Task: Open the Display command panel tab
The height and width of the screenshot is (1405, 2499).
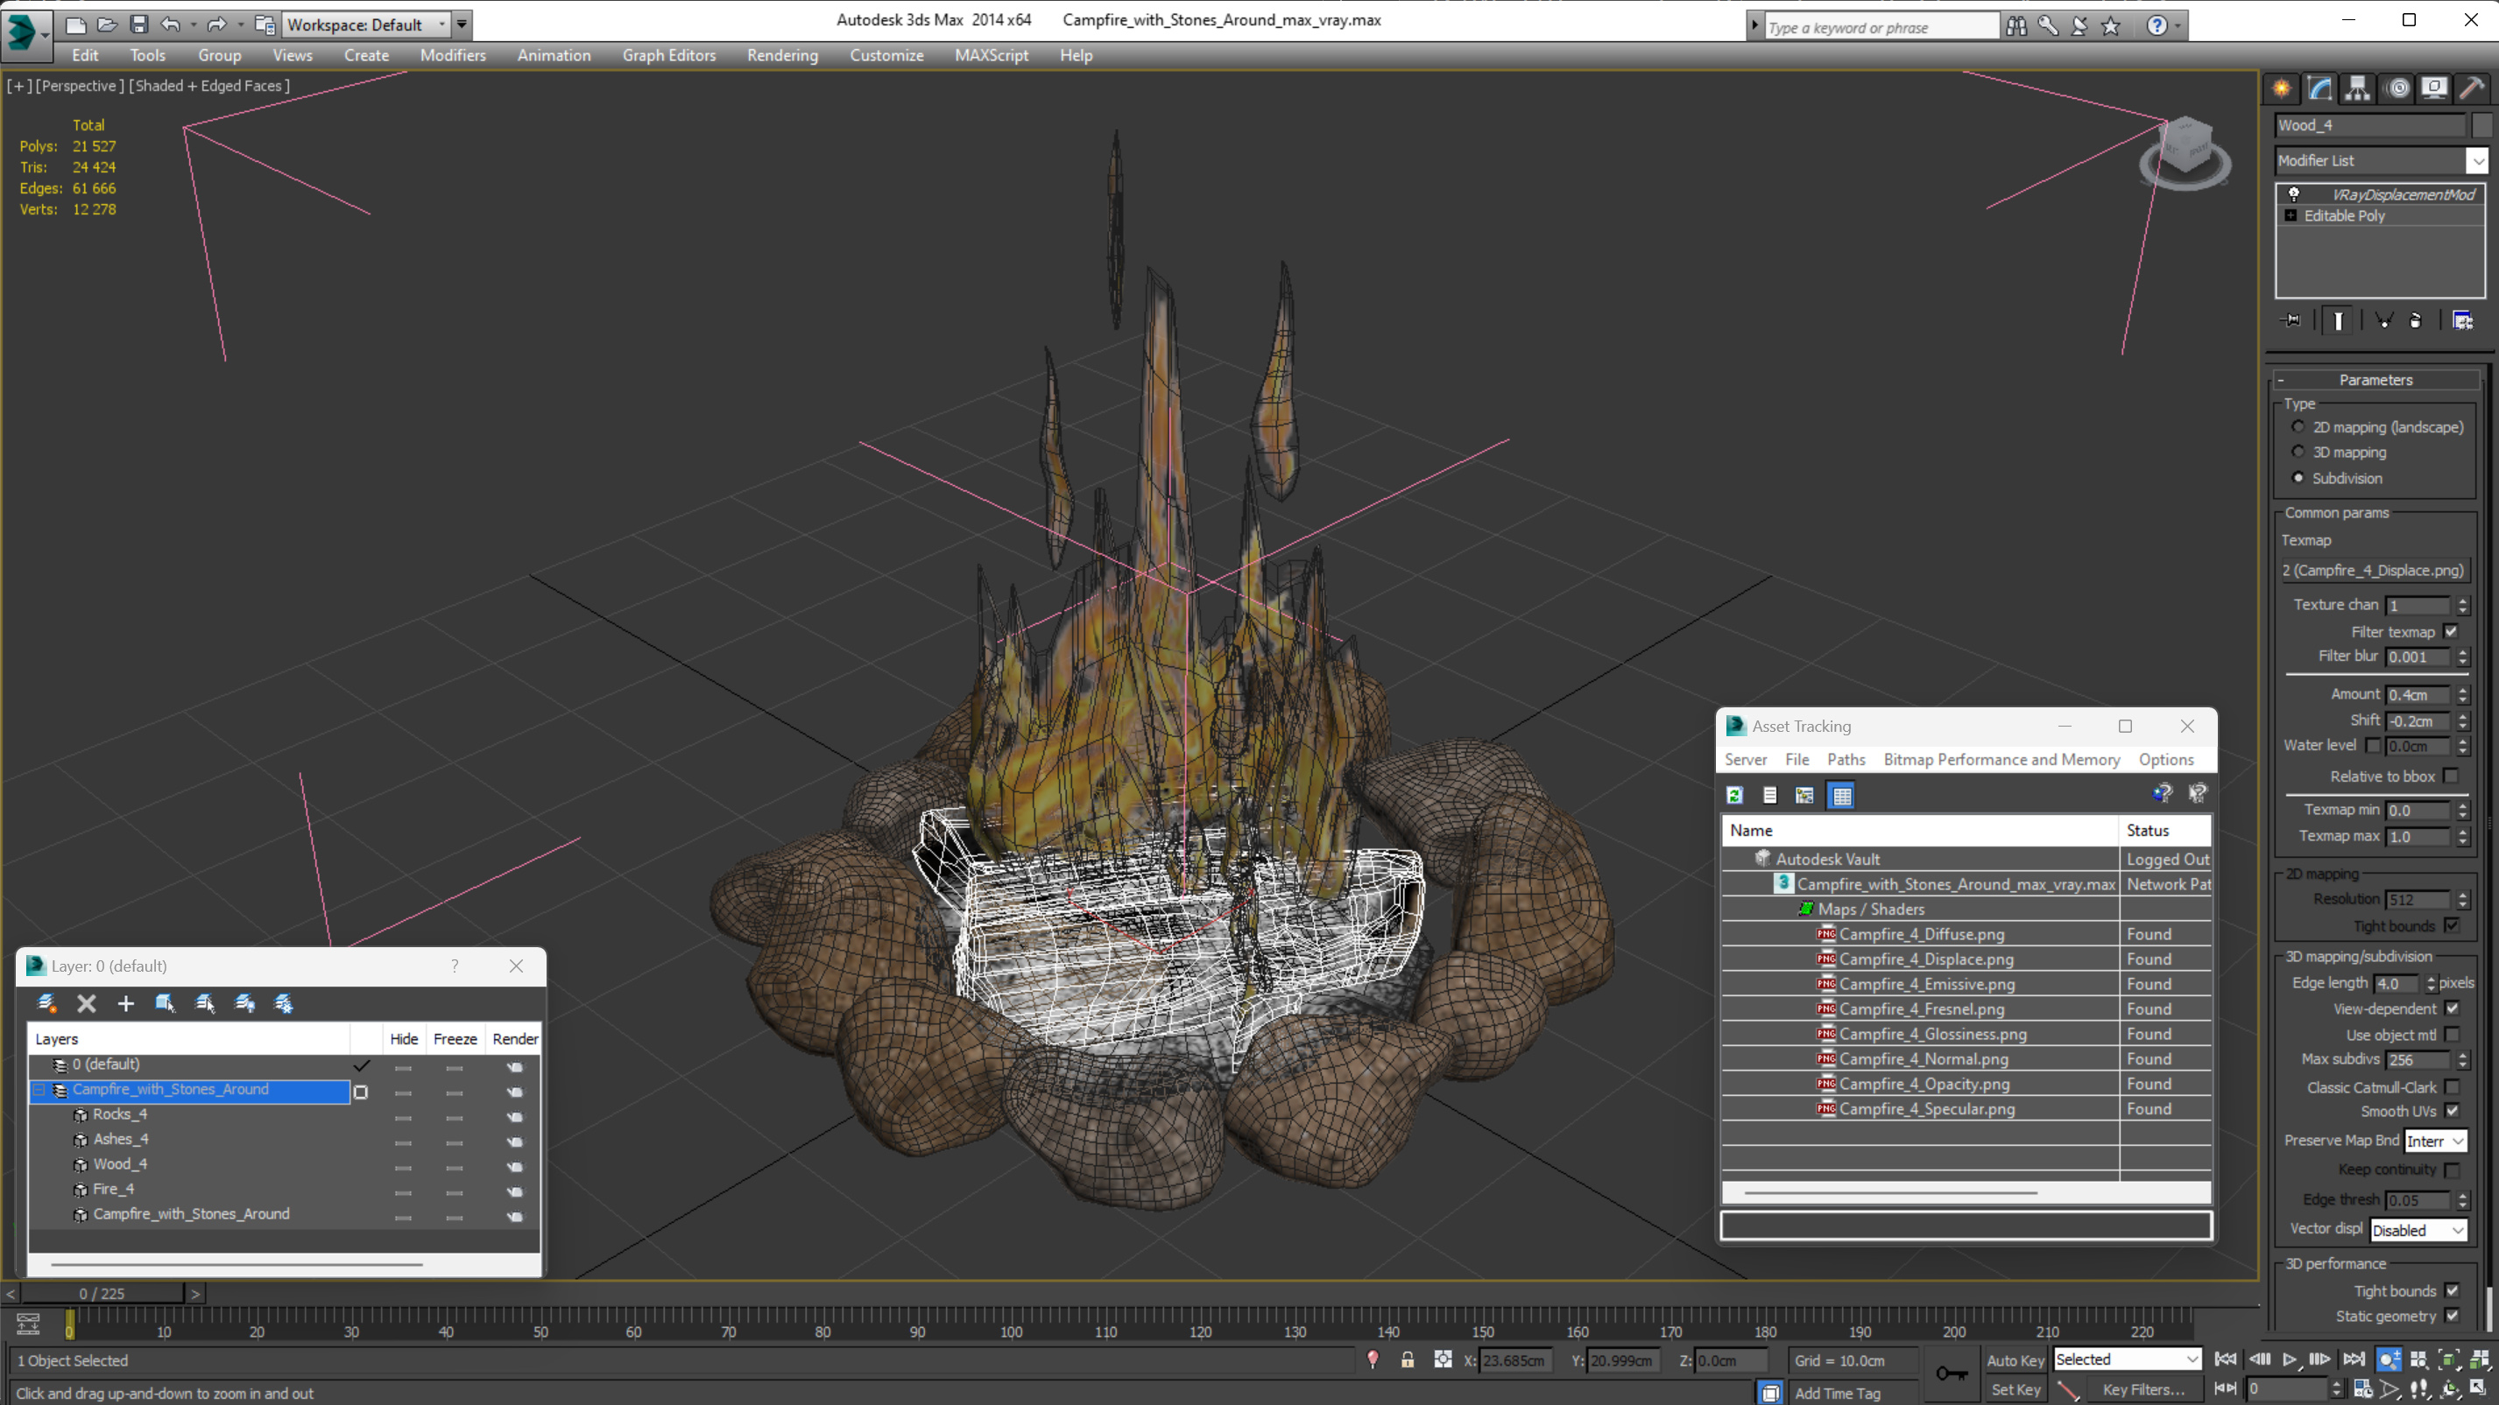Action: [2434, 89]
